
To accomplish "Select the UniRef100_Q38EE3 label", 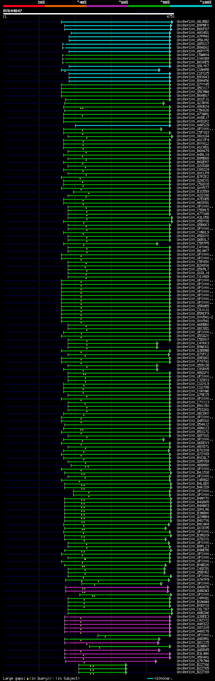I will (193, 616).
